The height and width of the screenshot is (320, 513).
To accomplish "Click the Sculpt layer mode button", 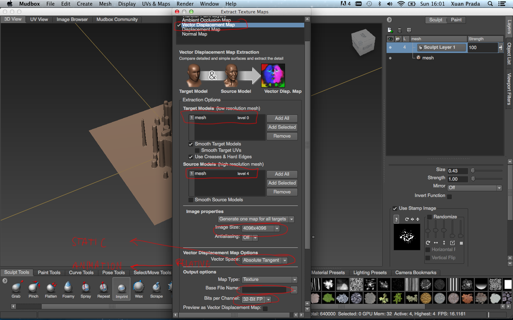I will click(436, 20).
